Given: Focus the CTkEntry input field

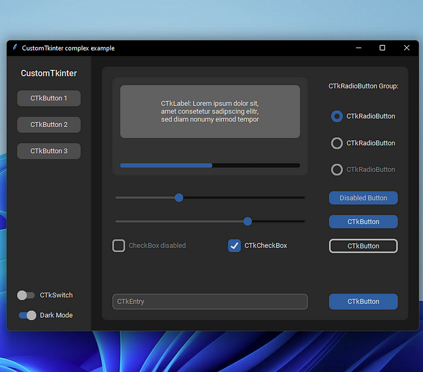Looking at the screenshot, I should (210, 302).
